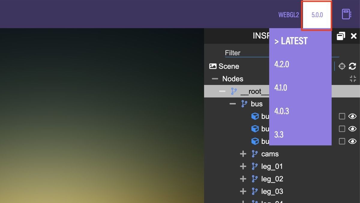Expand the leg_01 node
This screenshot has height=203, width=360.
(243, 166)
